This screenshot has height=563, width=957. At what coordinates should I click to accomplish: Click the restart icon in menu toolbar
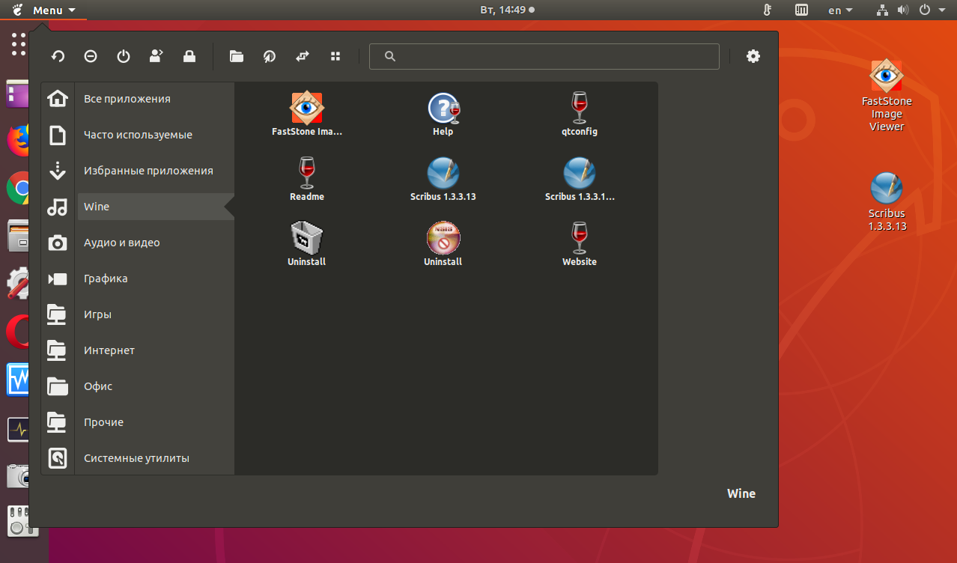tap(58, 56)
